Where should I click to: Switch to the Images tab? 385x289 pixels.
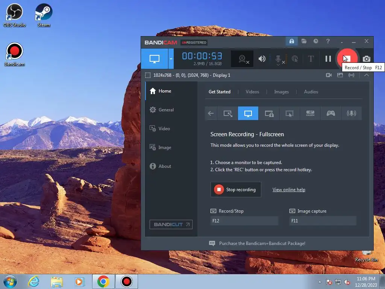(x=281, y=92)
